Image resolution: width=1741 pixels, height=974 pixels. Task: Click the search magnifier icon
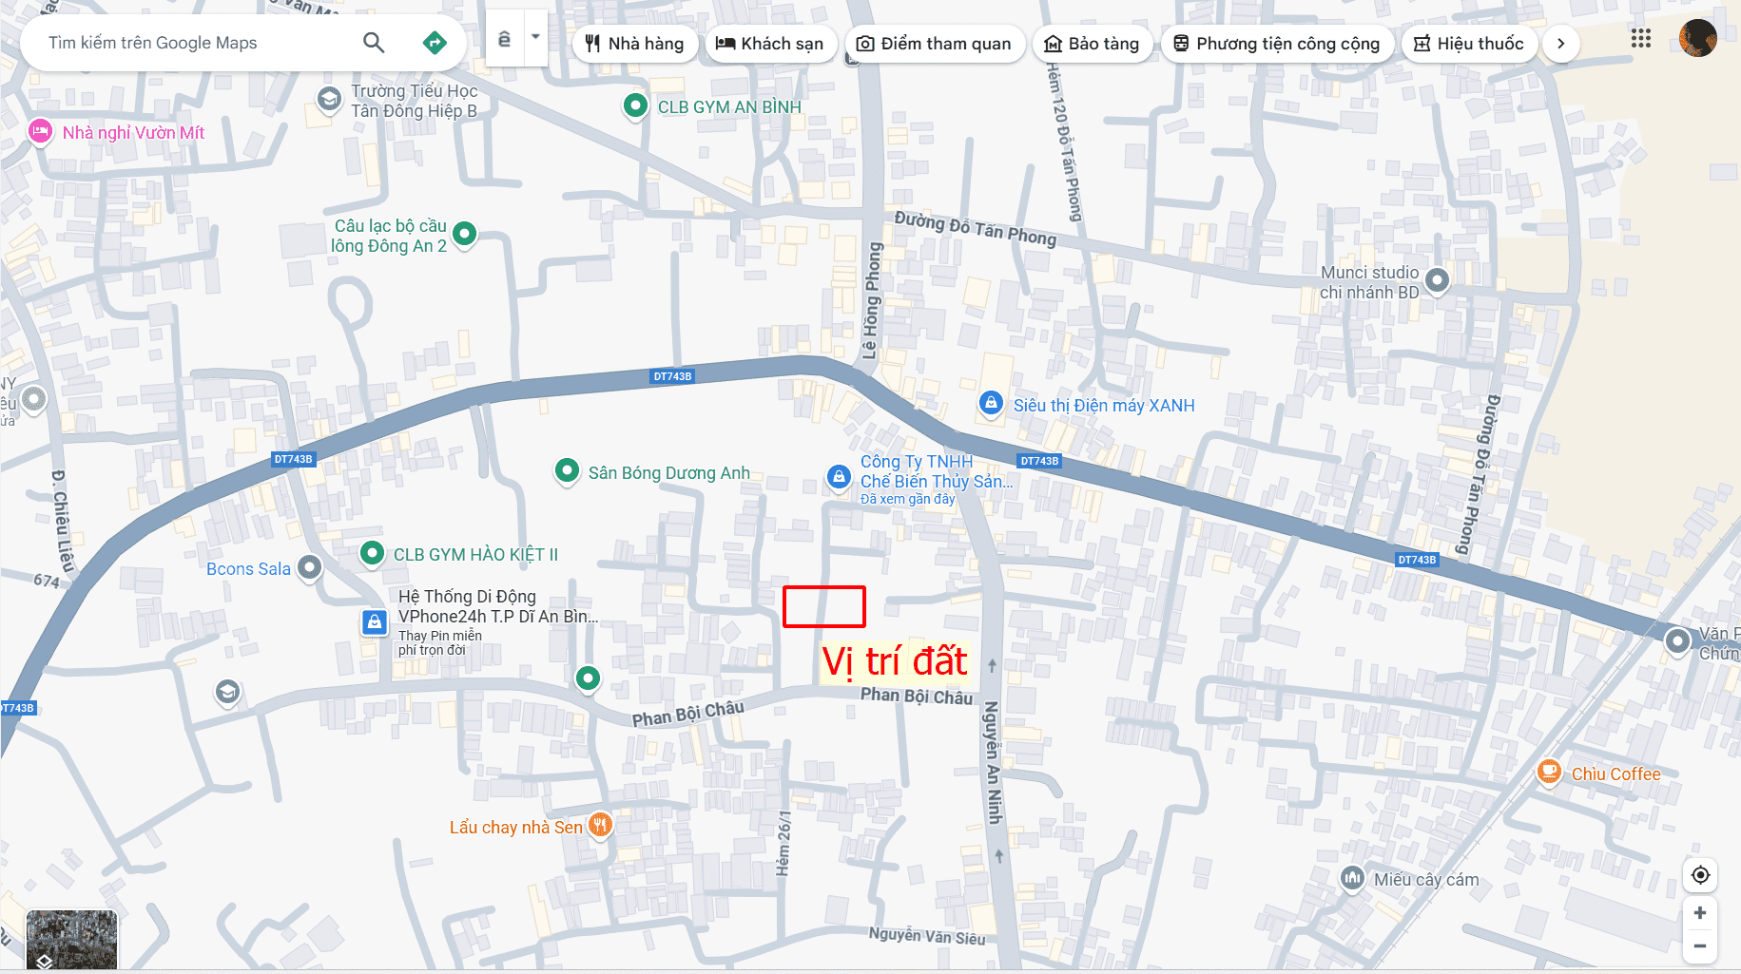(374, 43)
